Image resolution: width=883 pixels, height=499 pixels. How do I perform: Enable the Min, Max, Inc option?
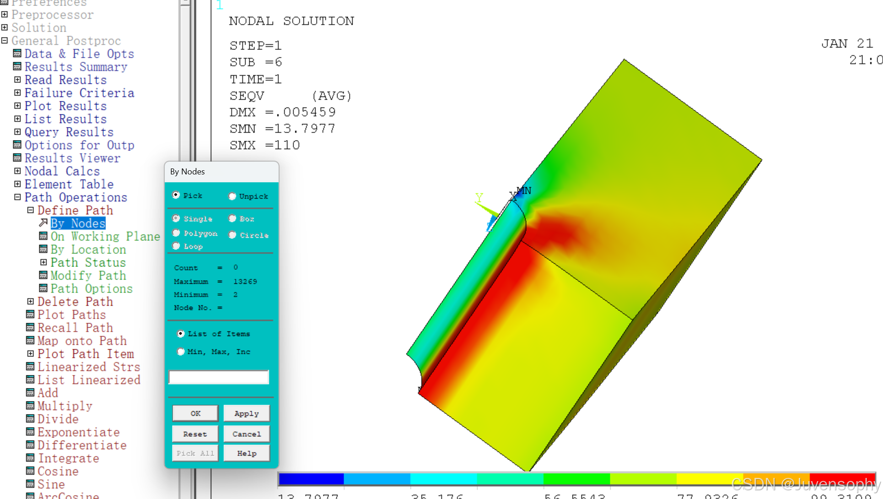pyautogui.click(x=181, y=352)
